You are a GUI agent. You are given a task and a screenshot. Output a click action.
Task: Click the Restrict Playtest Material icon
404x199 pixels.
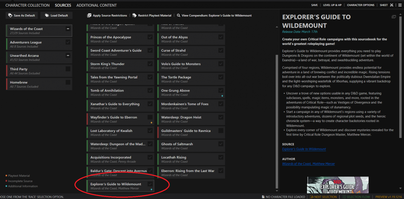click(x=134, y=15)
